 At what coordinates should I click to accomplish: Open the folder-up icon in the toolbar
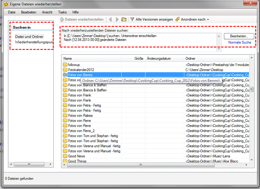tap(124, 19)
